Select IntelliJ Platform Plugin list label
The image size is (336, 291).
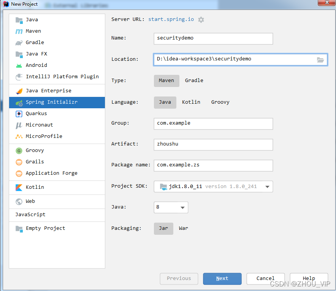[x=62, y=77]
